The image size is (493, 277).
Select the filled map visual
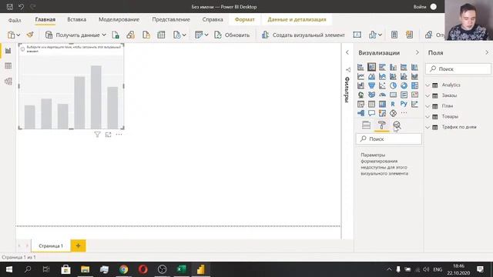tap(371, 95)
